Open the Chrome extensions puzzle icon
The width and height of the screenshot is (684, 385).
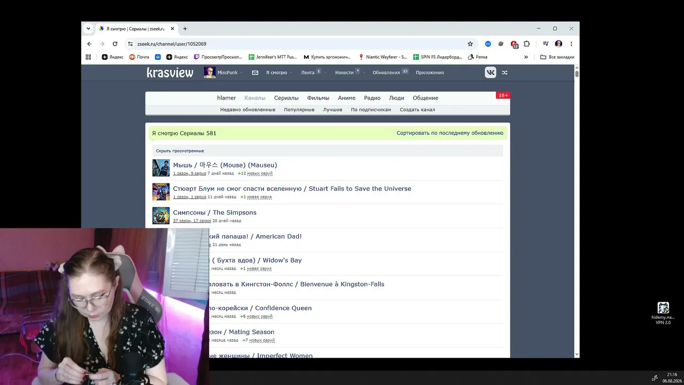[526, 44]
